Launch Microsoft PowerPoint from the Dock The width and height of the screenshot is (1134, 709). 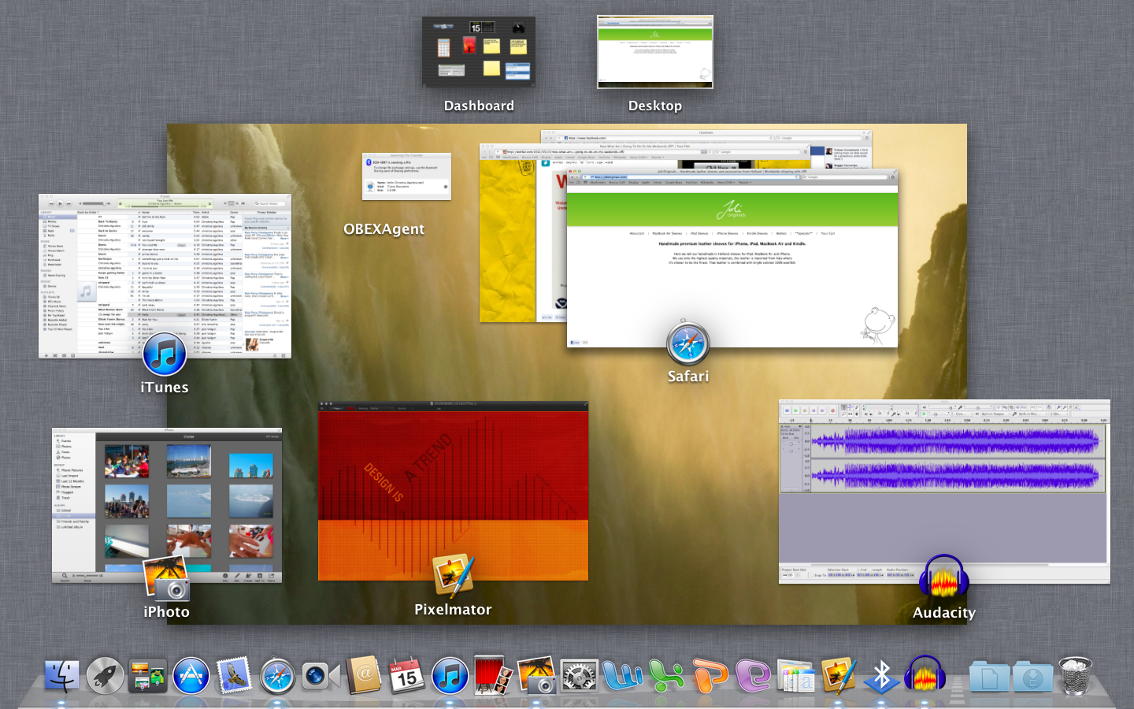710,676
